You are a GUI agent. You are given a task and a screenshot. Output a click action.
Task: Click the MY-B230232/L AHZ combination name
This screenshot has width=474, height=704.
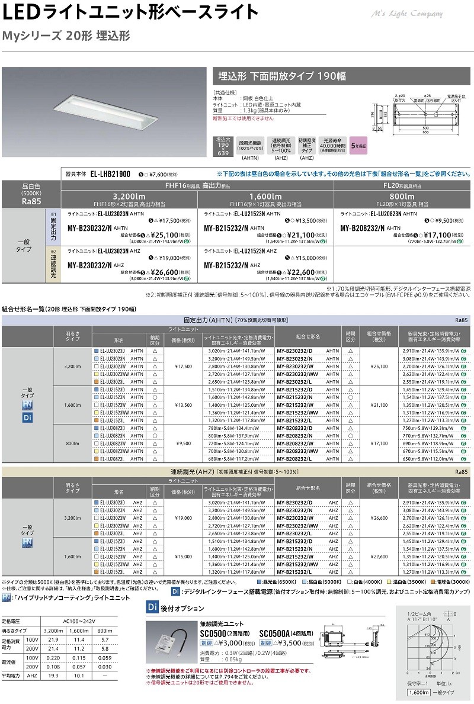click(x=308, y=534)
